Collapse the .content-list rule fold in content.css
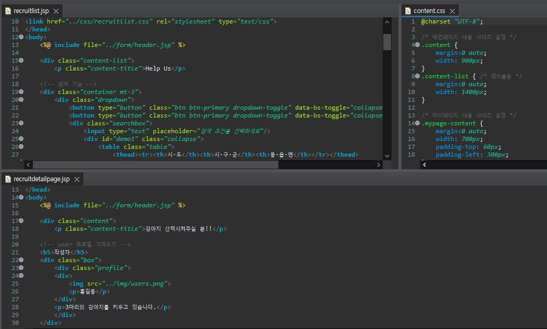 pos(418,76)
